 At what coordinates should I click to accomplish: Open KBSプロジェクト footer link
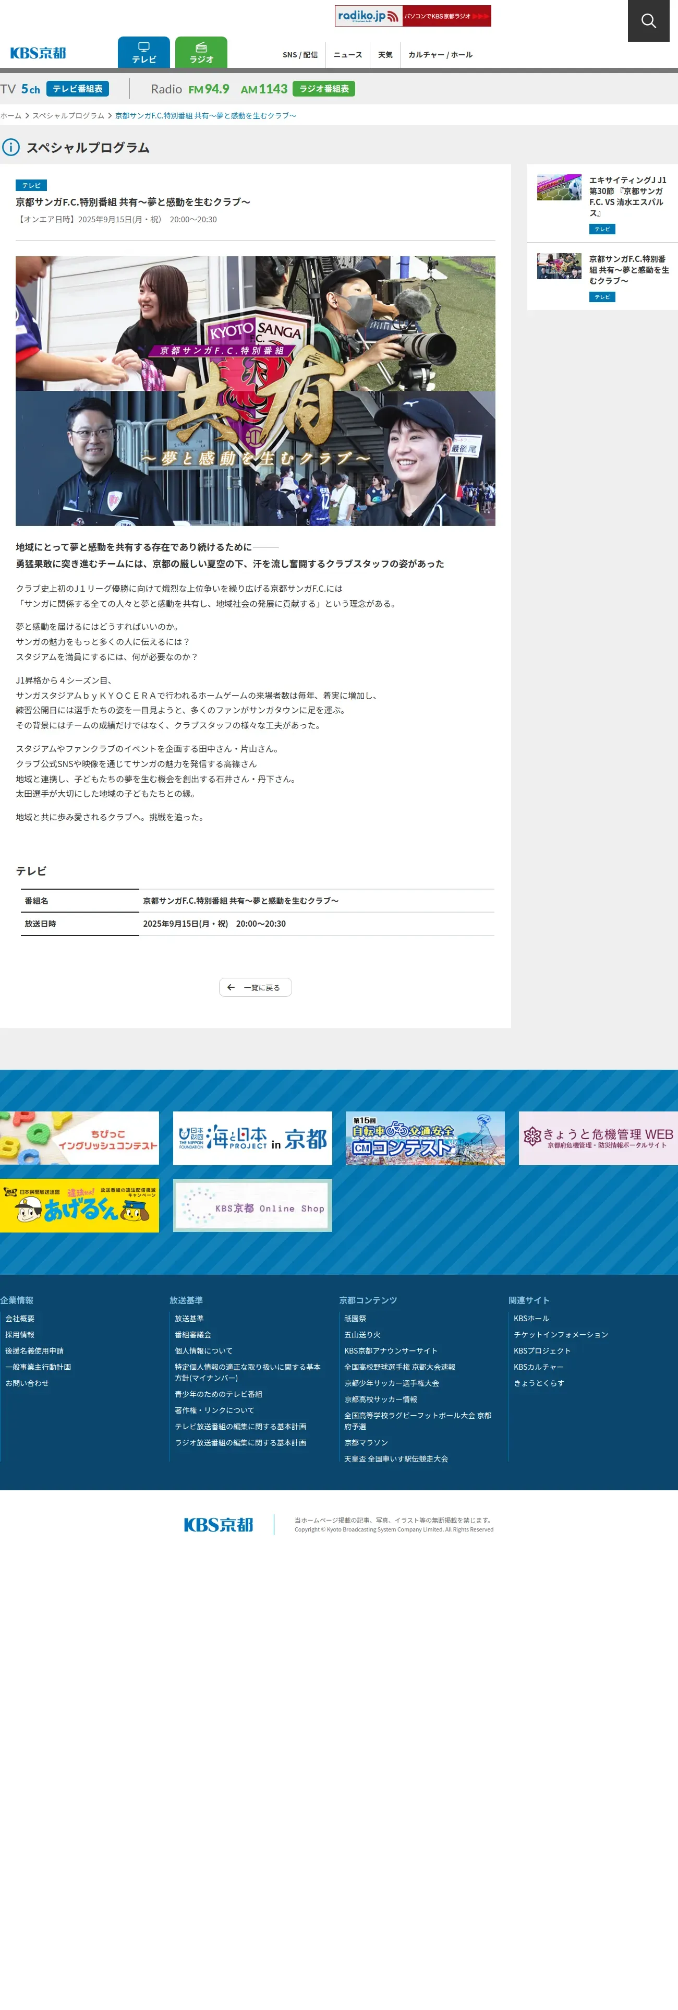pyautogui.click(x=542, y=1350)
